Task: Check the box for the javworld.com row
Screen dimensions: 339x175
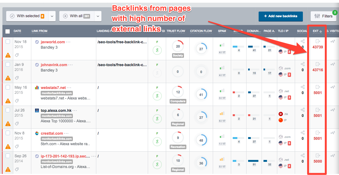Action: coord(8,41)
